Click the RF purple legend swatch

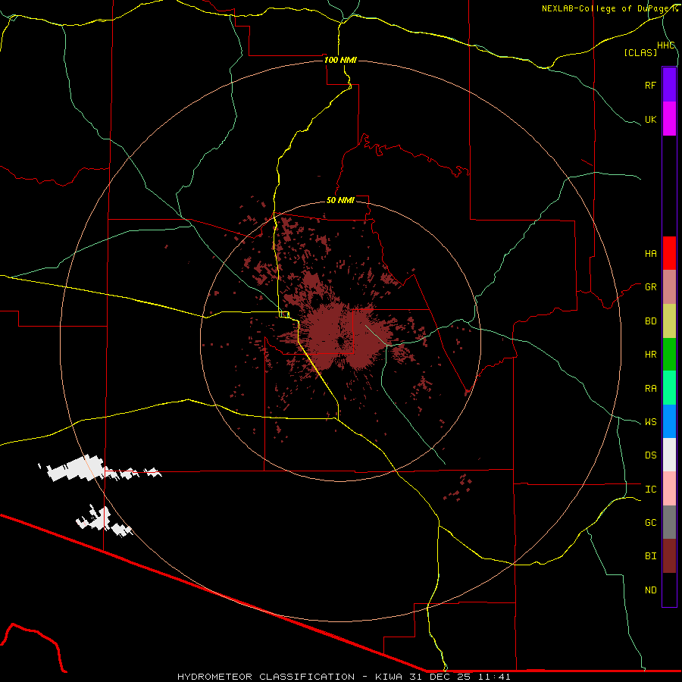coord(669,85)
